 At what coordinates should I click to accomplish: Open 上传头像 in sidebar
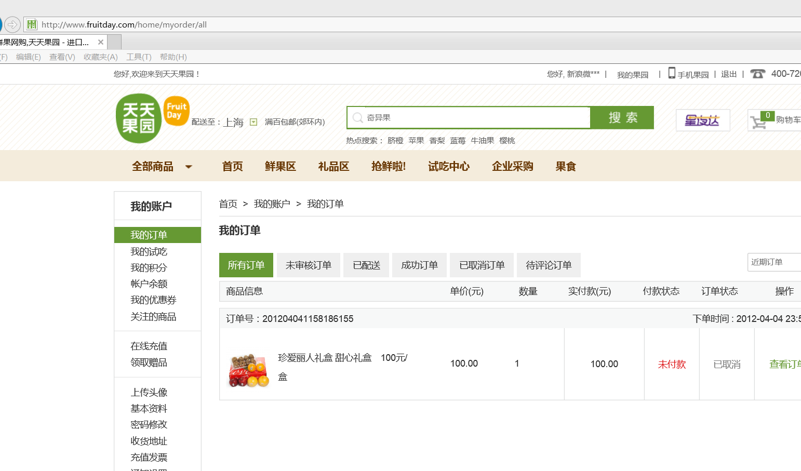tap(149, 393)
